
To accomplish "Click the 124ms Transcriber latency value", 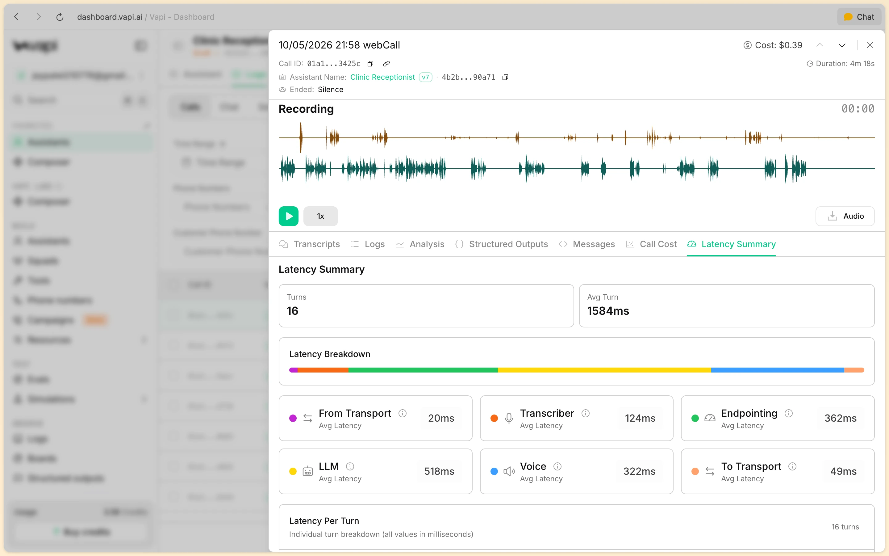I will click(640, 418).
